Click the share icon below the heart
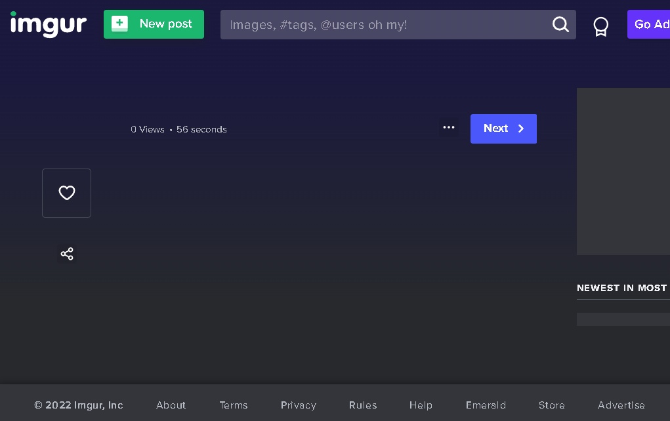The image size is (670, 421). (x=67, y=254)
